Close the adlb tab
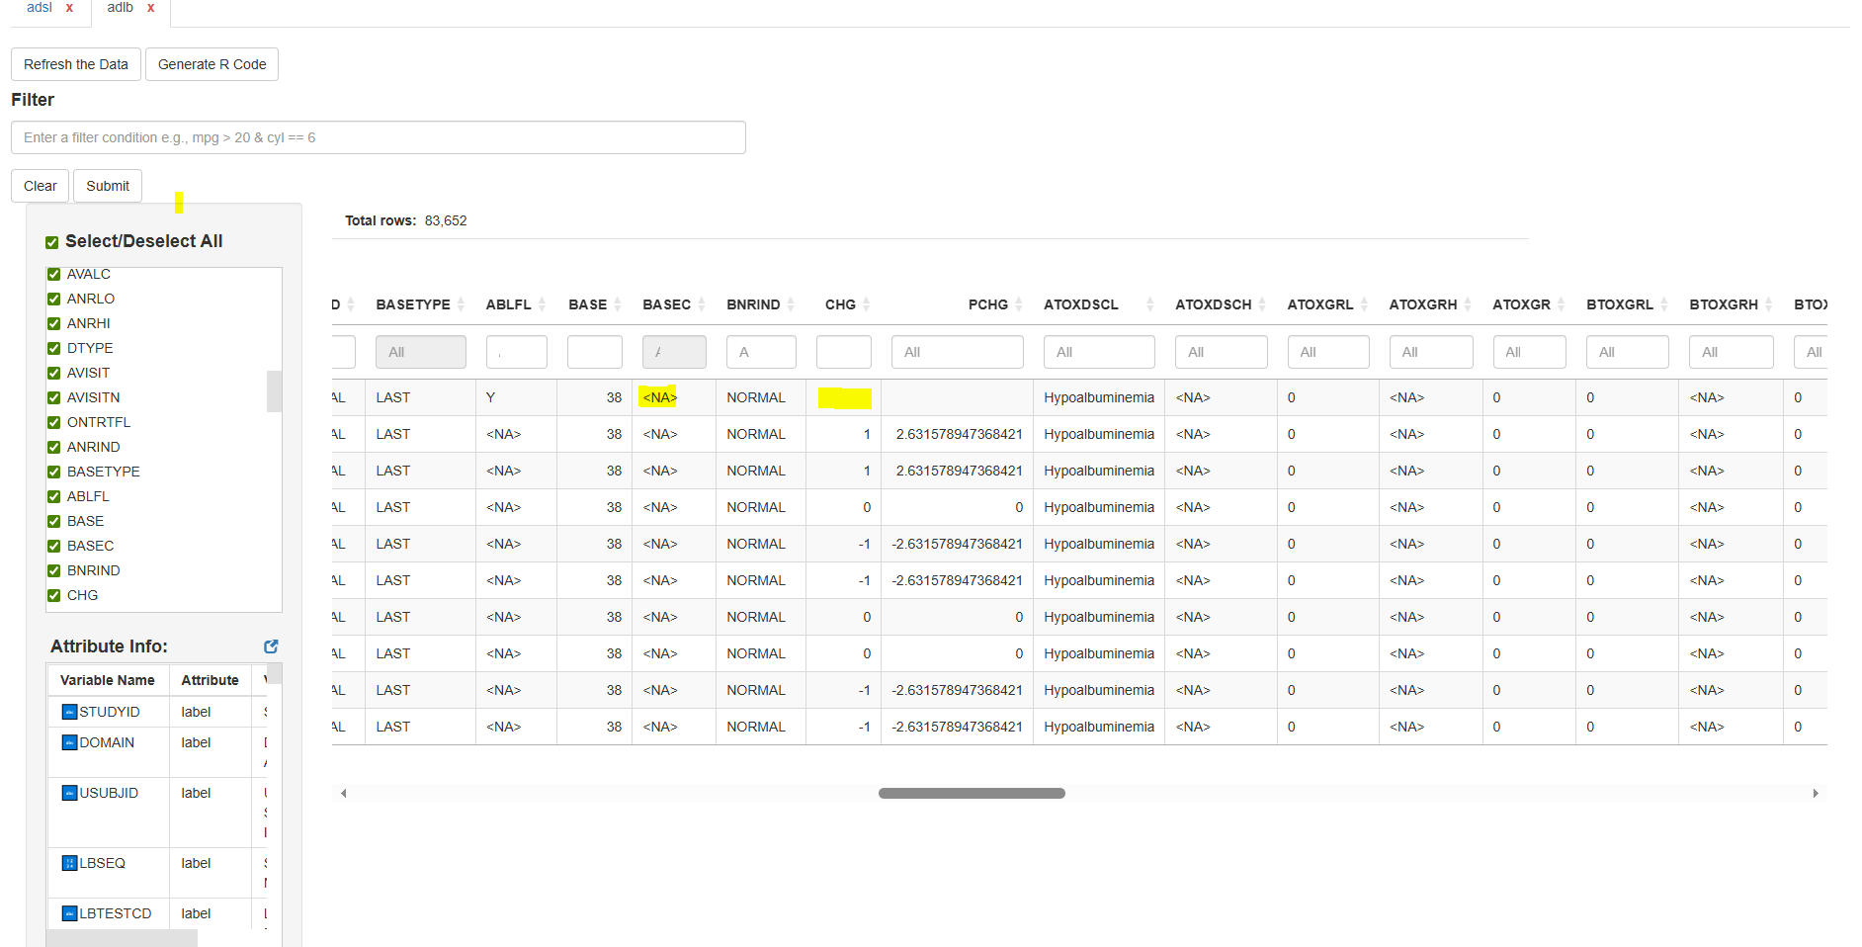This screenshot has width=1862, height=947. point(151,7)
